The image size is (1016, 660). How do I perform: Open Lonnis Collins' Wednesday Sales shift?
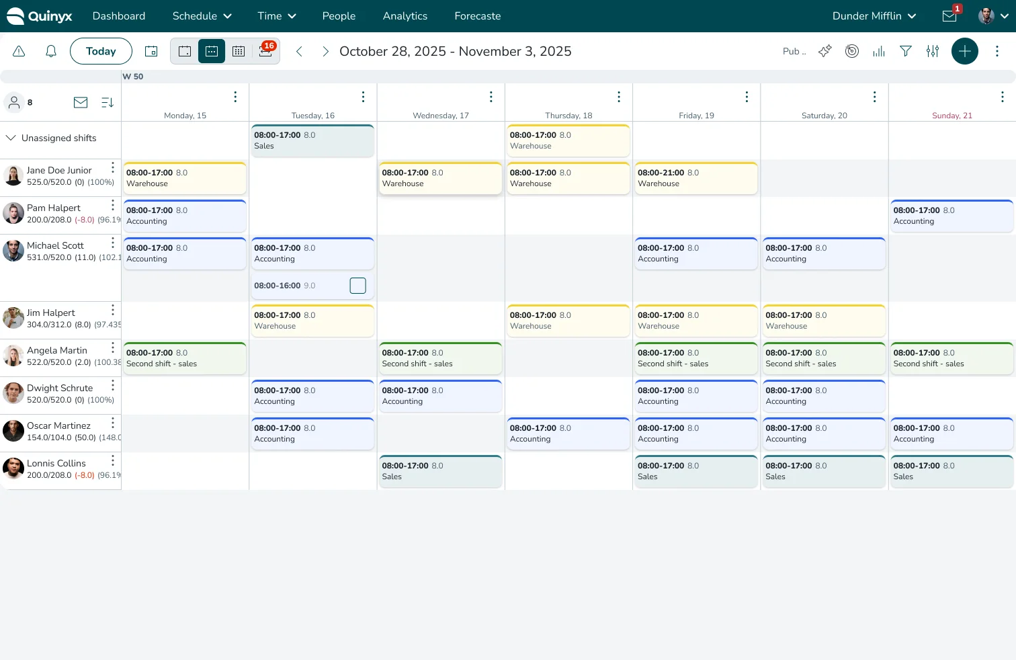click(x=440, y=471)
